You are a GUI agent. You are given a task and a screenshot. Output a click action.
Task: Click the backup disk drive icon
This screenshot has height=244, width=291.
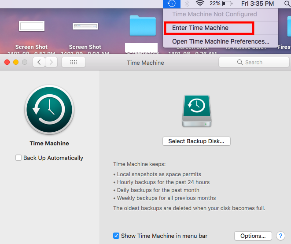pos(197,111)
